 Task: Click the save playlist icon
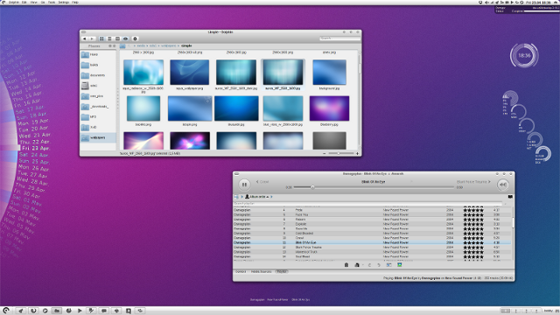pyautogui.click(x=356, y=265)
